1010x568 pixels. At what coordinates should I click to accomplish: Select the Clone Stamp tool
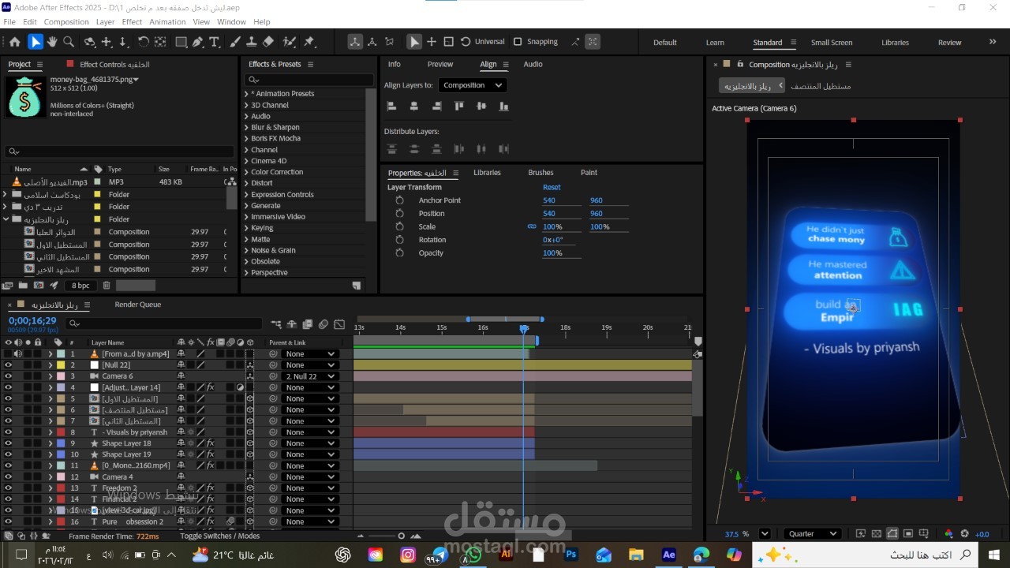click(252, 42)
